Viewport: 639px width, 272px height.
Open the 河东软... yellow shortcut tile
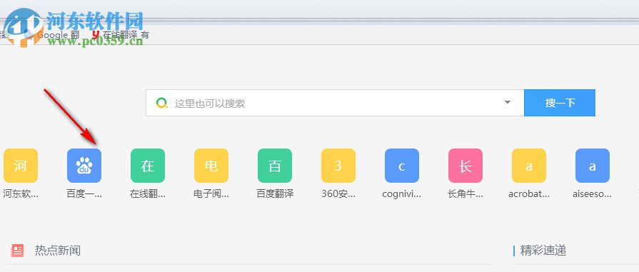click(x=21, y=166)
